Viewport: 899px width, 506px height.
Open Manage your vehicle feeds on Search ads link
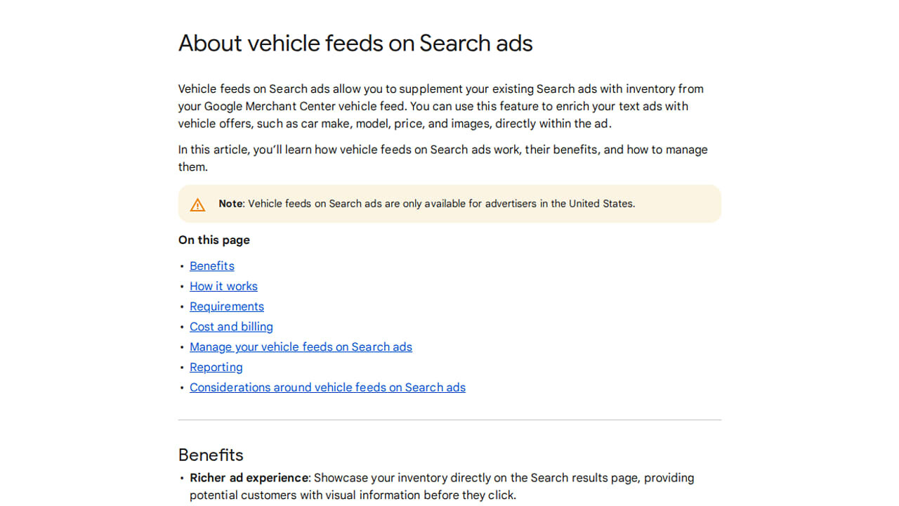tap(301, 347)
